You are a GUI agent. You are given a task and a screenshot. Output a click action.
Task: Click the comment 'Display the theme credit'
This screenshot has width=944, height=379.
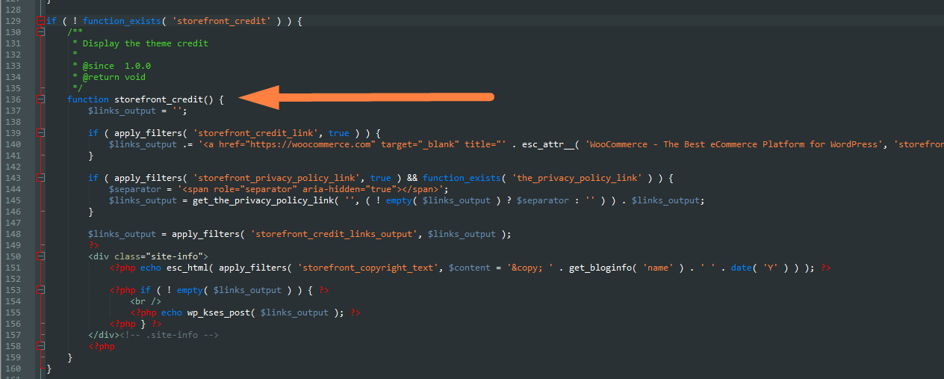pyautogui.click(x=146, y=43)
